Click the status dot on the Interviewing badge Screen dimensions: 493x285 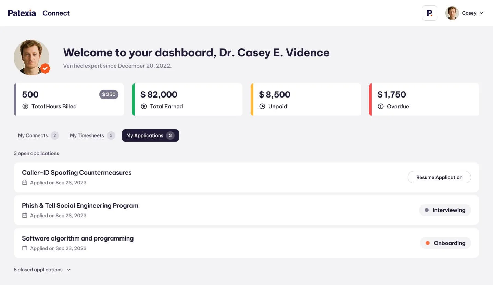point(426,210)
